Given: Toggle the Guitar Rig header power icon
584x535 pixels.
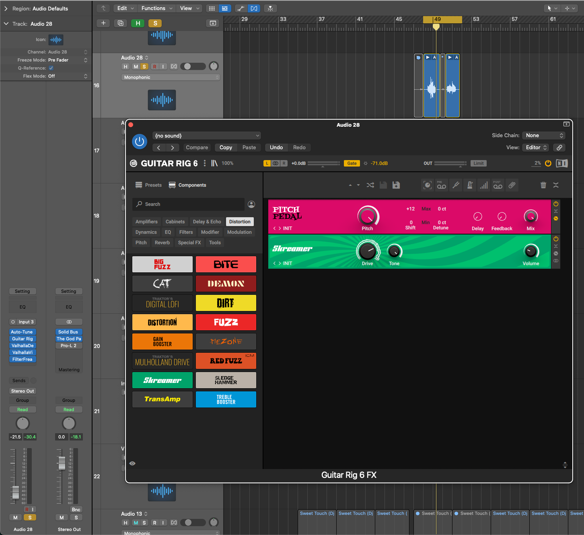Looking at the screenshot, I should point(548,163).
